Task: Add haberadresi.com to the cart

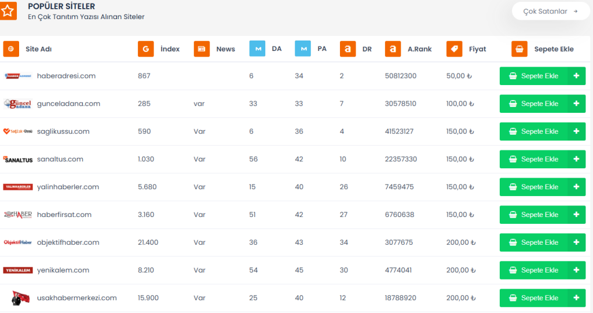Action: pyautogui.click(x=542, y=76)
